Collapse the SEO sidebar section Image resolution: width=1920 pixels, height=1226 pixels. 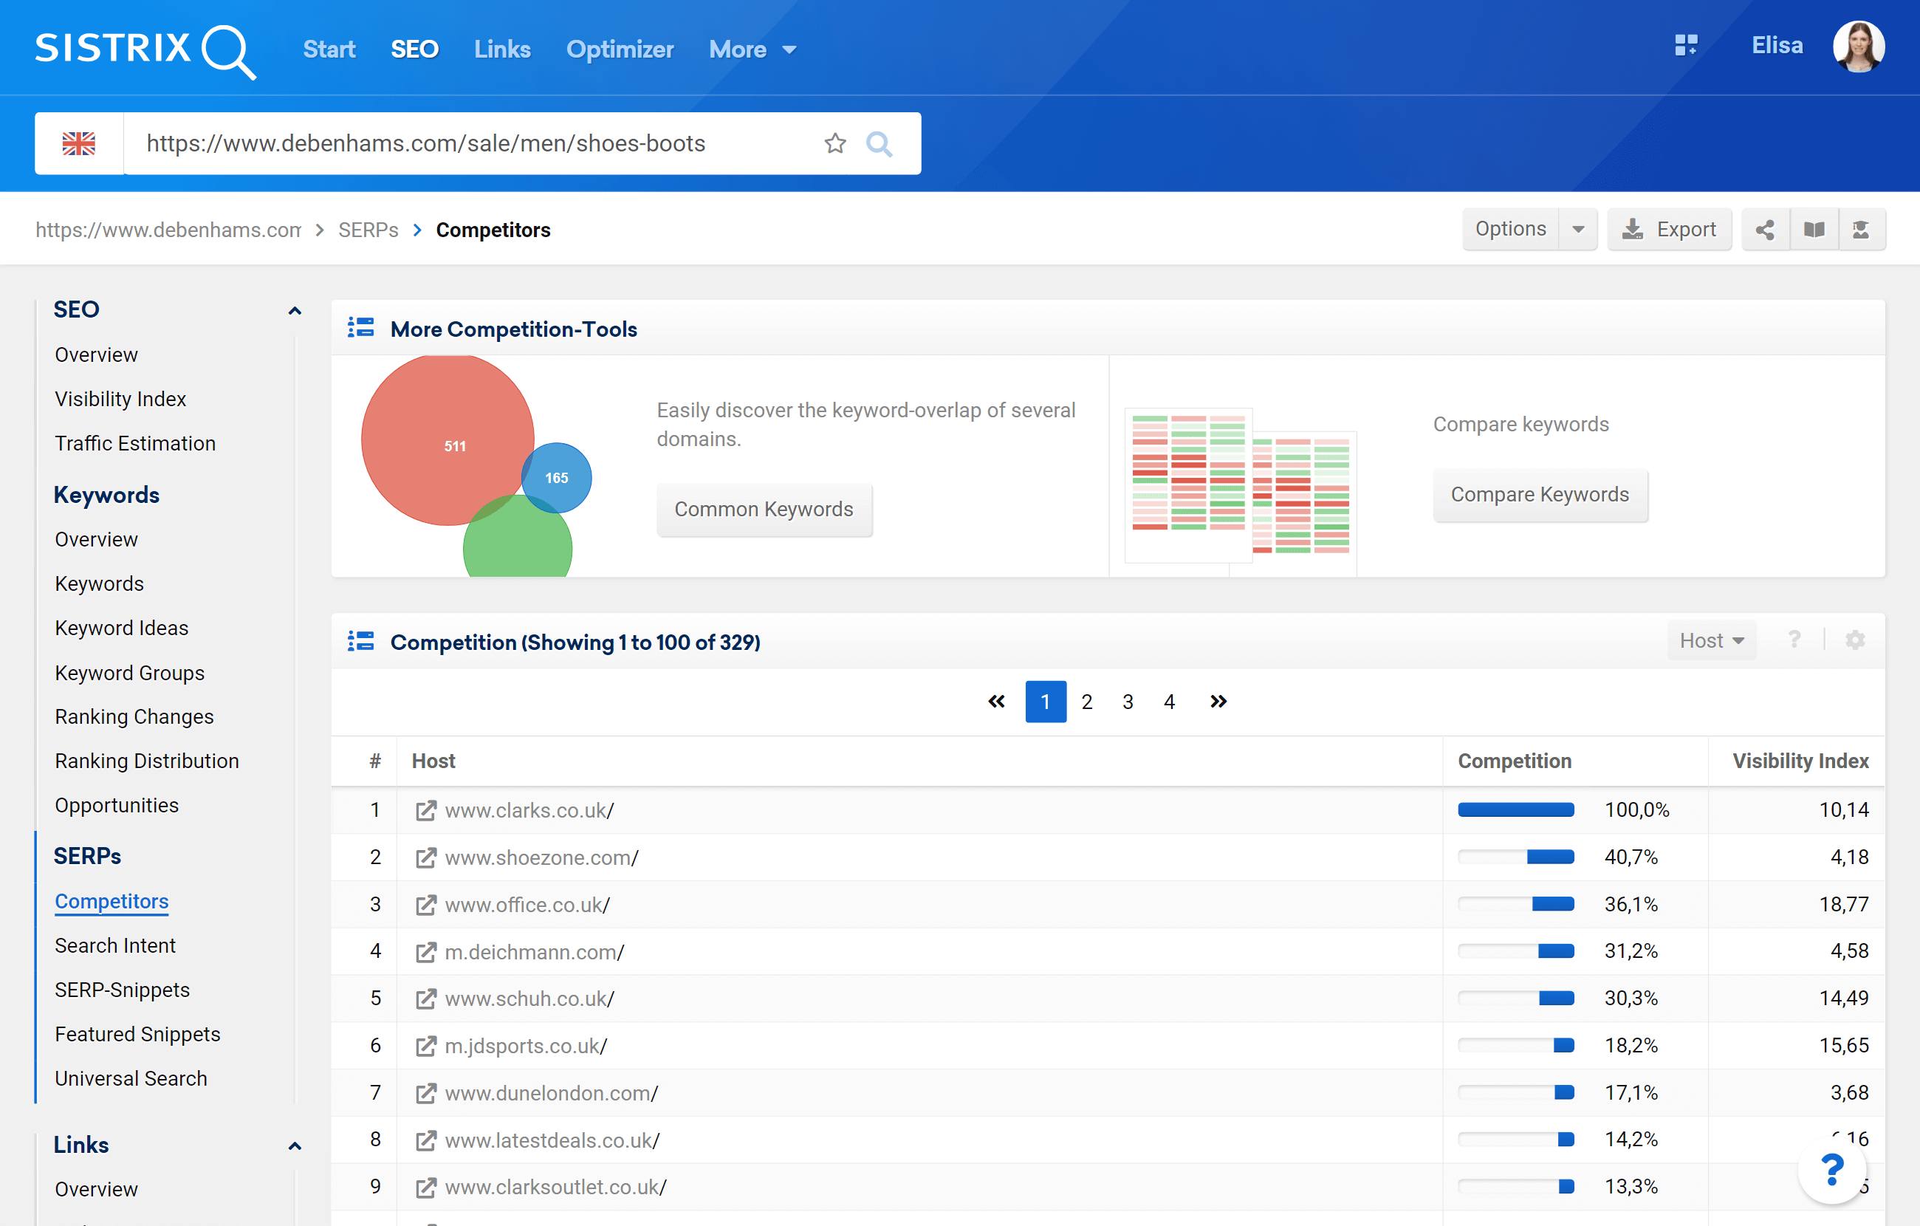[x=294, y=310]
